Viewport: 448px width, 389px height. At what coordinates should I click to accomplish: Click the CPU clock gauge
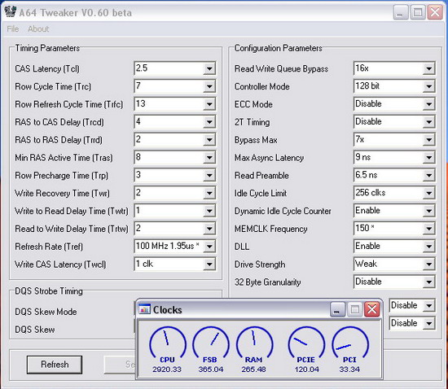(168, 343)
